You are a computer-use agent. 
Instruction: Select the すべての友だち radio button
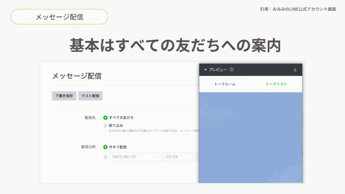105,118
